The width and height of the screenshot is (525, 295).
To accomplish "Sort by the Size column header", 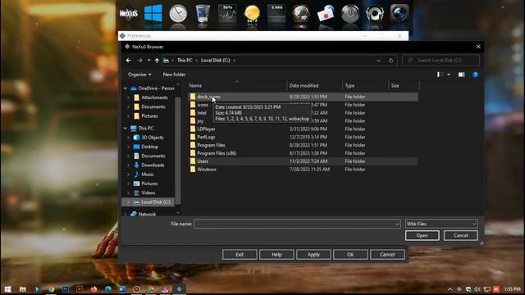I will point(404,85).
